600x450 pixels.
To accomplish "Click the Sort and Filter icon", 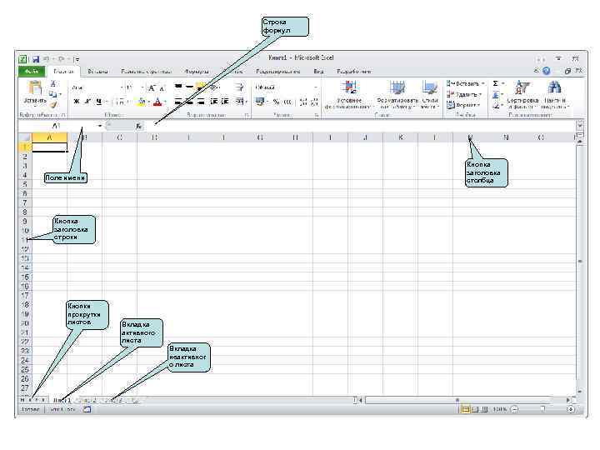I will coord(522,87).
